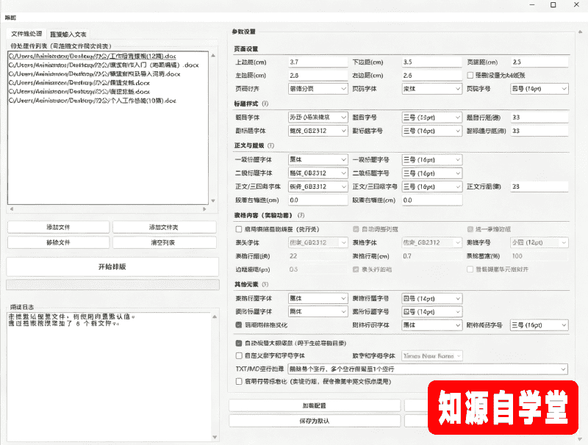Viewport: 588px width, 445px height.
Task: Toggle the smart cell alignment checkbox
Action: point(470,269)
